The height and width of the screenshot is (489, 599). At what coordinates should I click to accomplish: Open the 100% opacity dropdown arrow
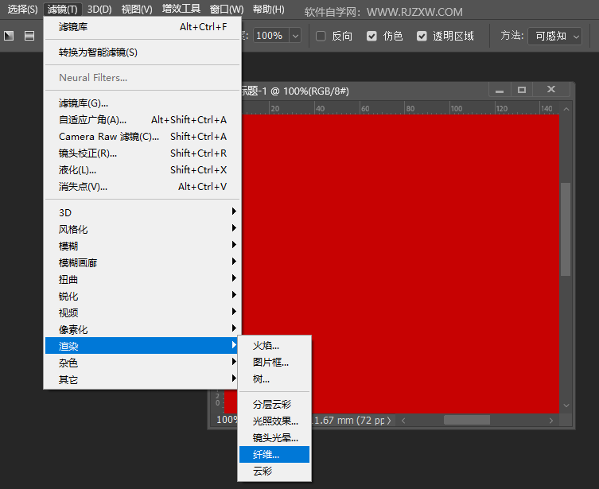click(x=295, y=37)
